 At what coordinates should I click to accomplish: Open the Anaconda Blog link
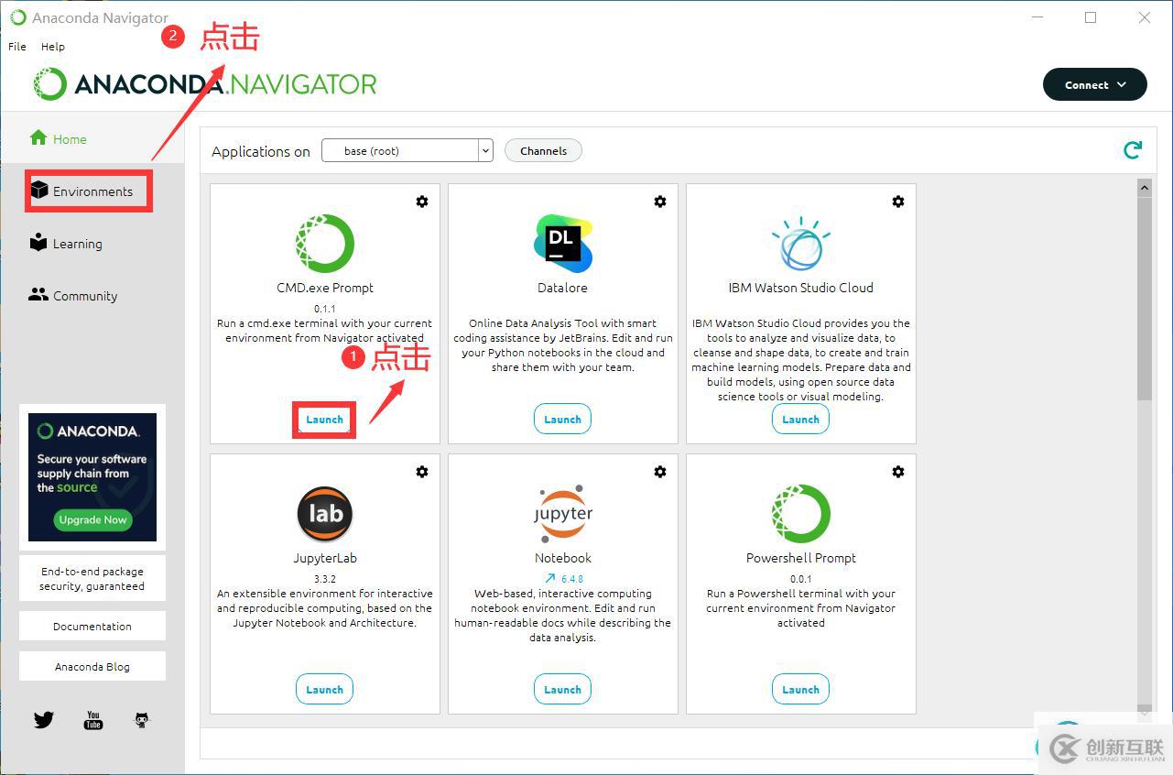92,667
